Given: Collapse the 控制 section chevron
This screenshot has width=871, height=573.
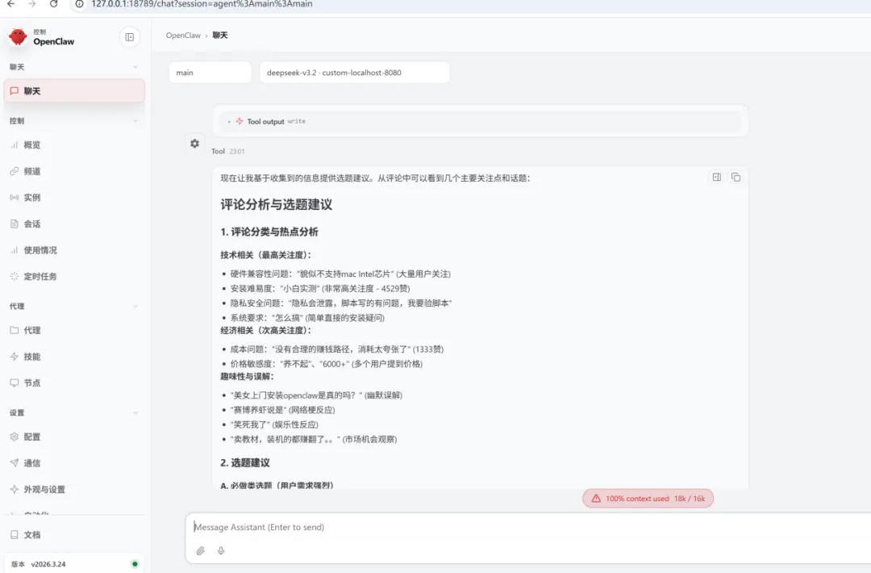Looking at the screenshot, I should point(135,121).
